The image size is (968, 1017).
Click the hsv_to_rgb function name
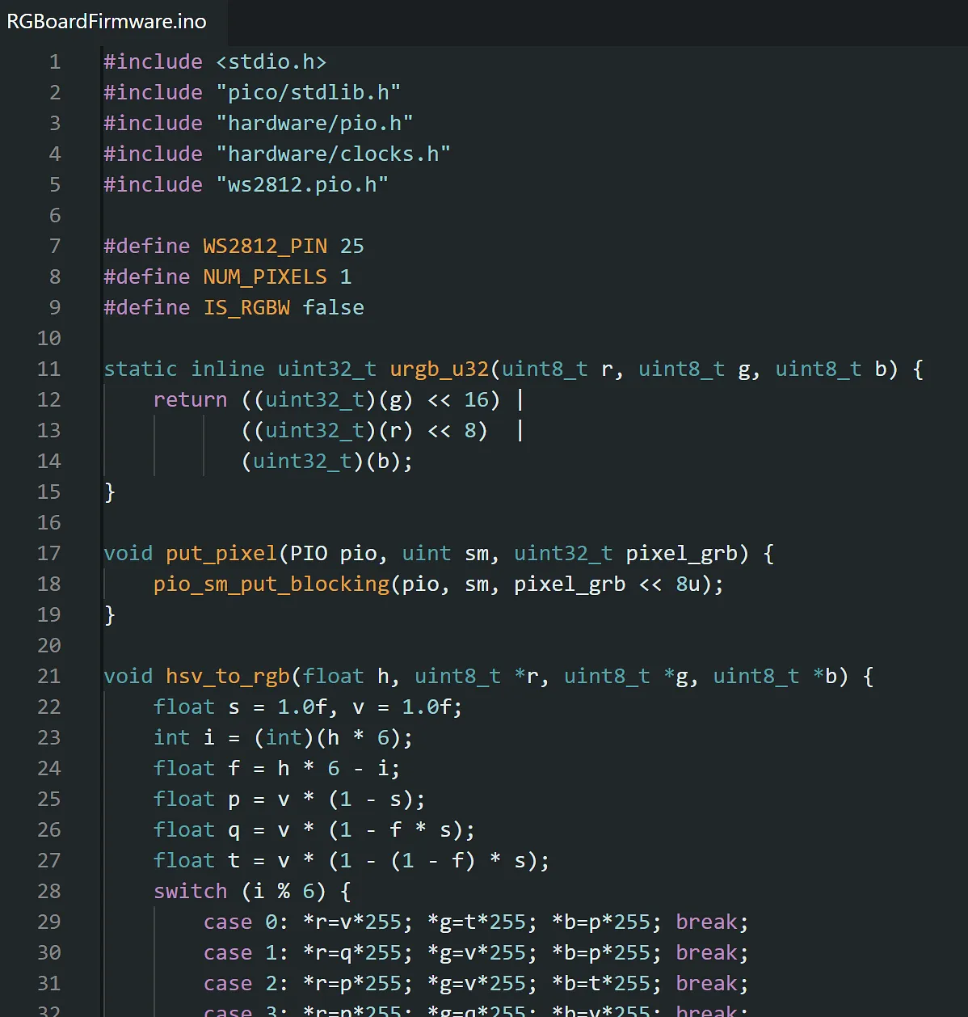(x=227, y=677)
